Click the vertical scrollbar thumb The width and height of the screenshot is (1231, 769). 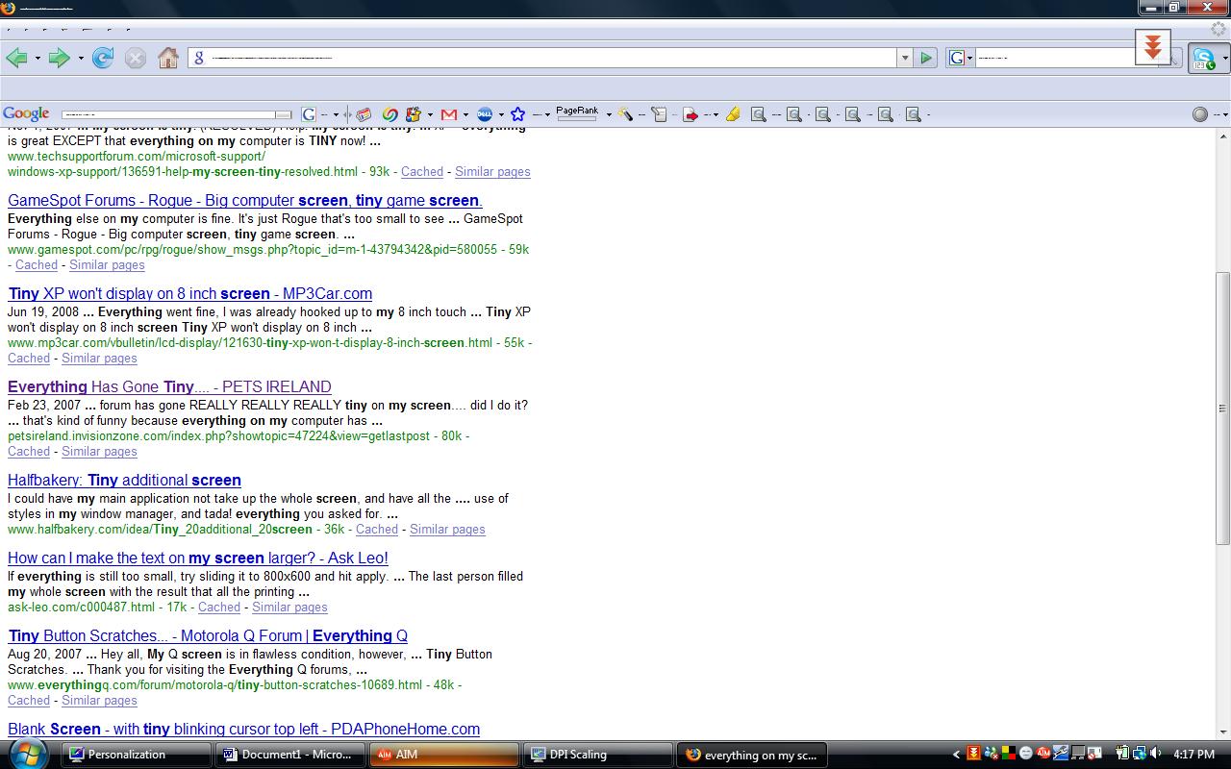pos(1222,408)
